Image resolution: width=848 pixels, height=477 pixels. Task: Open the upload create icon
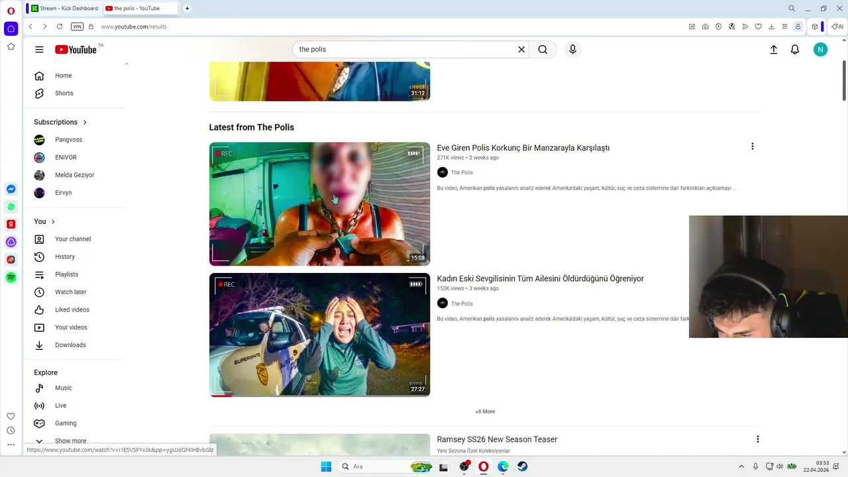pos(773,50)
